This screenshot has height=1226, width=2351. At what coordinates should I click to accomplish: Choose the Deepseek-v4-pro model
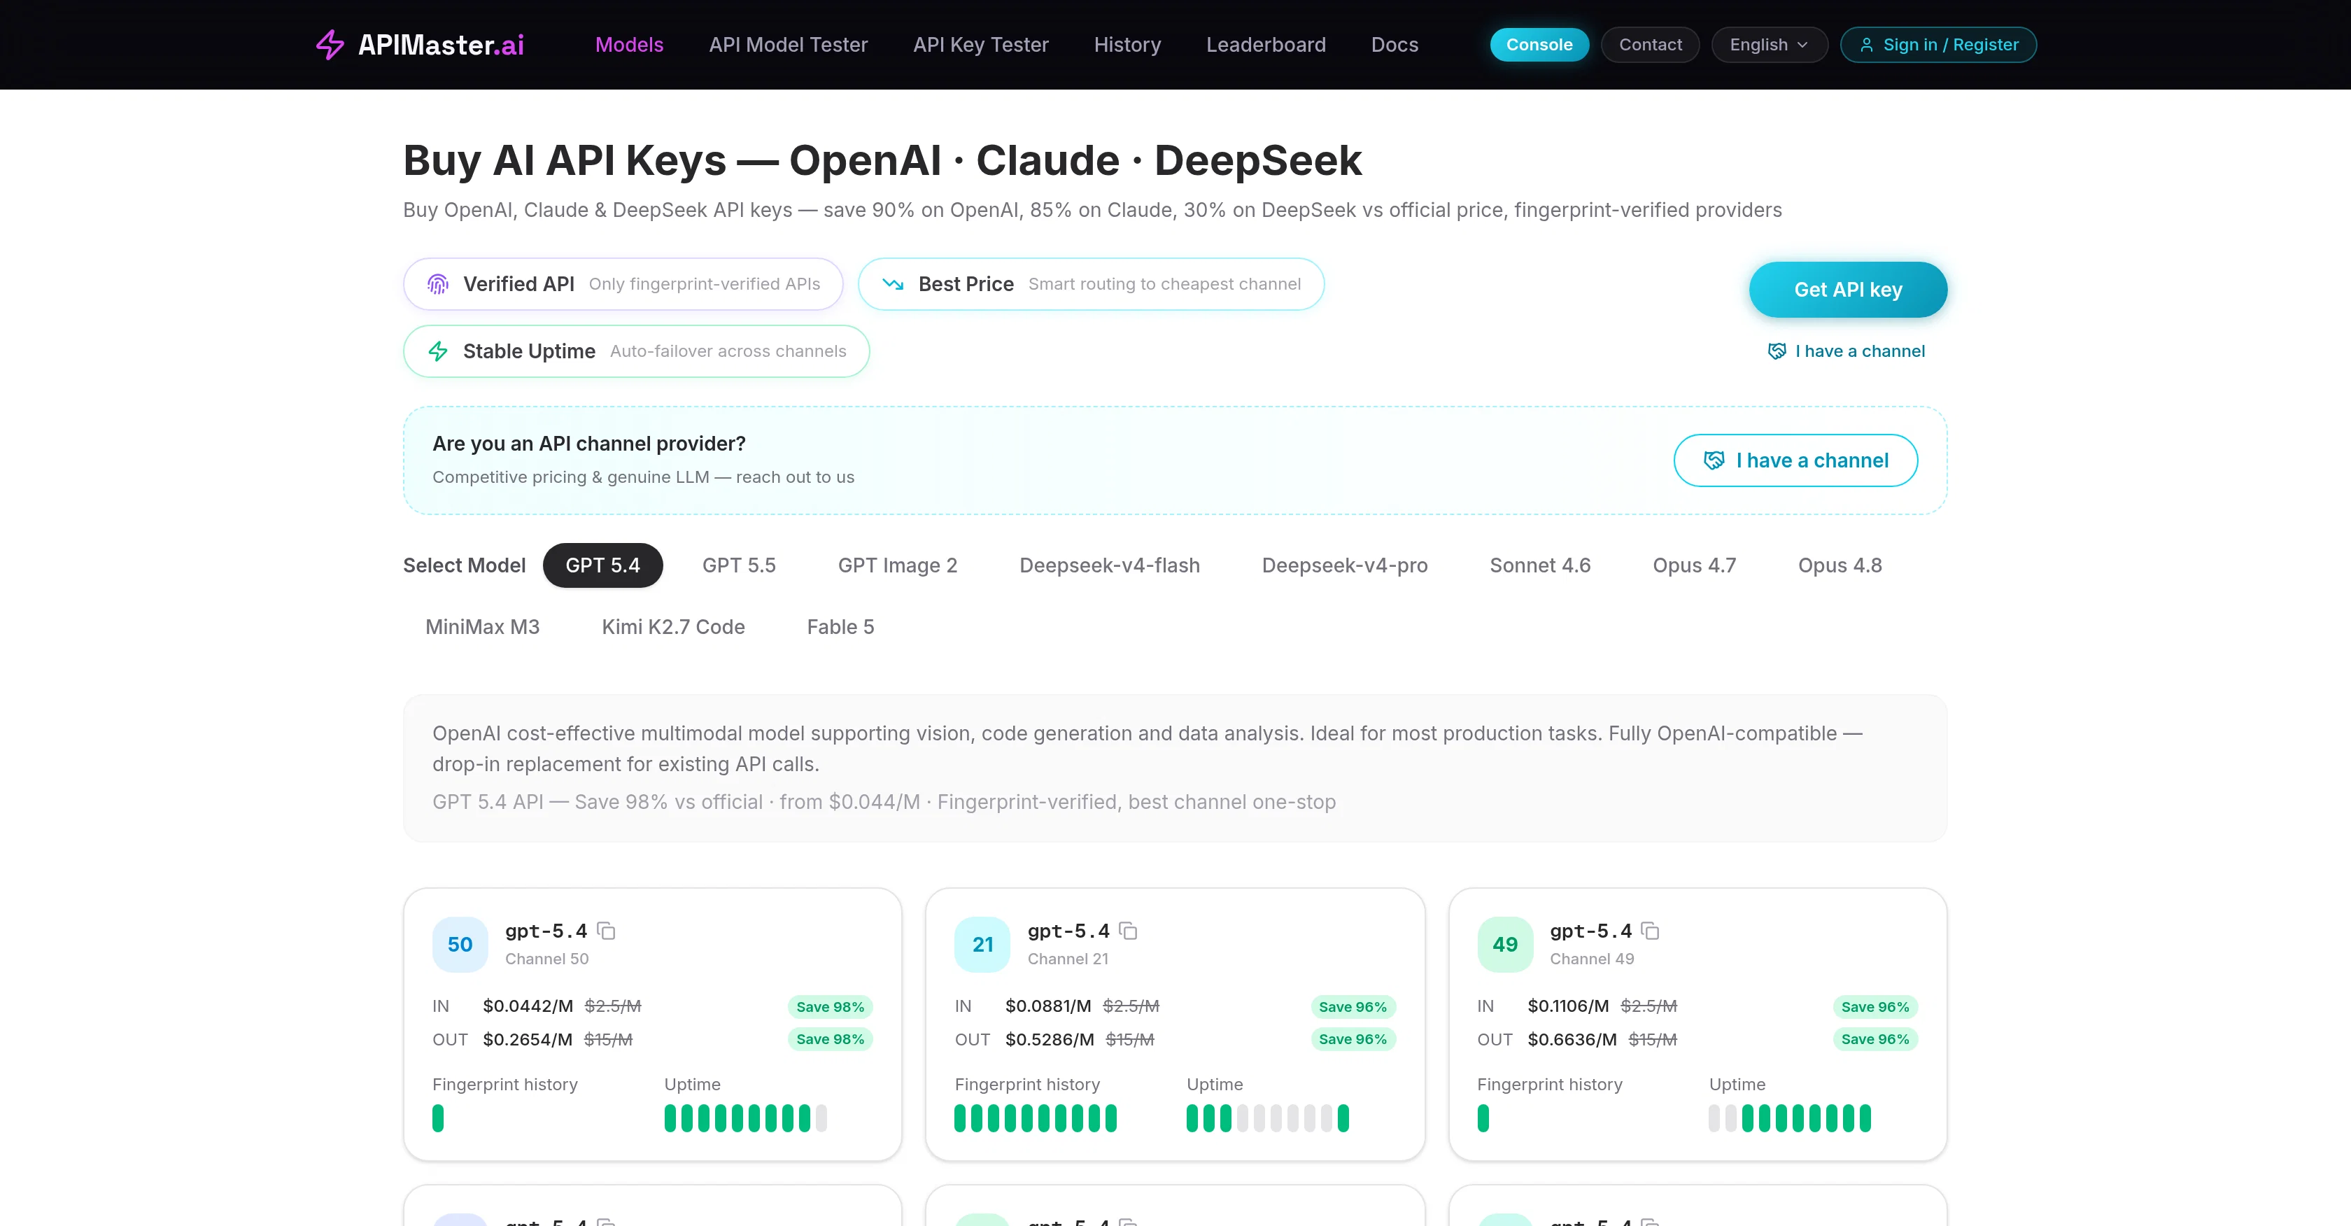click(1344, 565)
